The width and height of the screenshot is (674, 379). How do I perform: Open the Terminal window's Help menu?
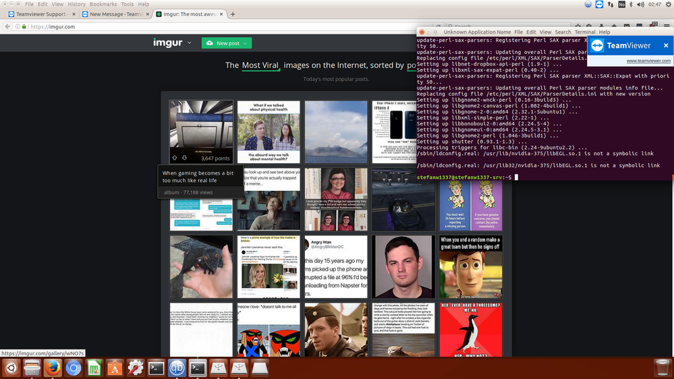click(x=605, y=32)
